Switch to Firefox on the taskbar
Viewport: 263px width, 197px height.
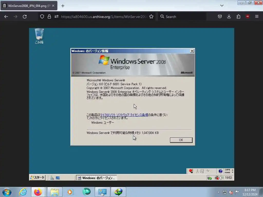click(38, 192)
